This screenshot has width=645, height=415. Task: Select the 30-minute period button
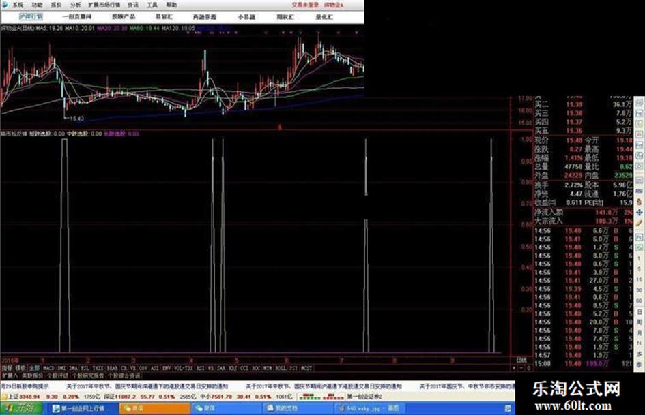click(640, 290)
